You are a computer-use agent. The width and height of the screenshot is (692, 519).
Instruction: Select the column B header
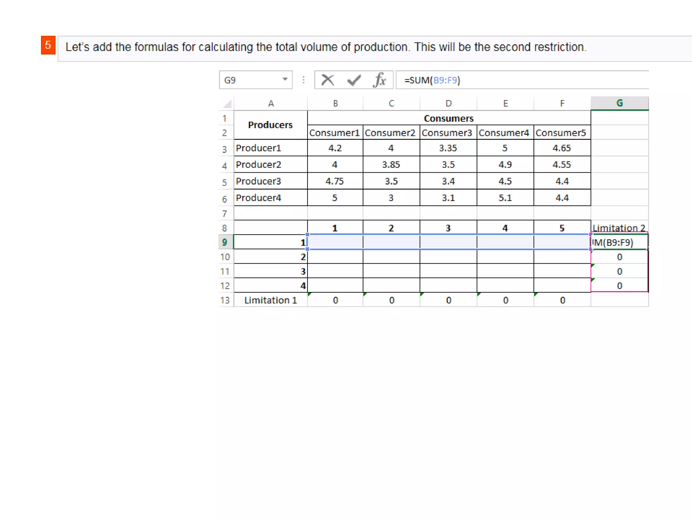[335, 103]
